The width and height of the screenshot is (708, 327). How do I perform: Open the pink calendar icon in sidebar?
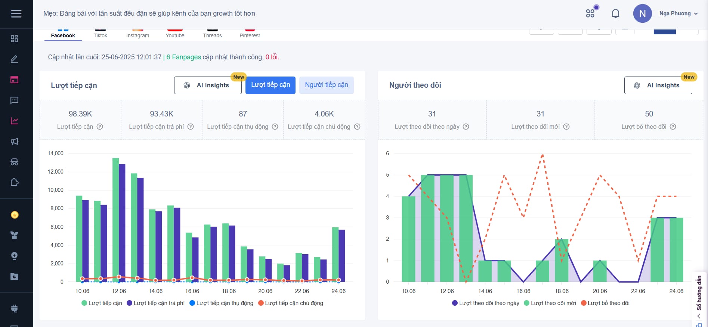pos(15,80)
